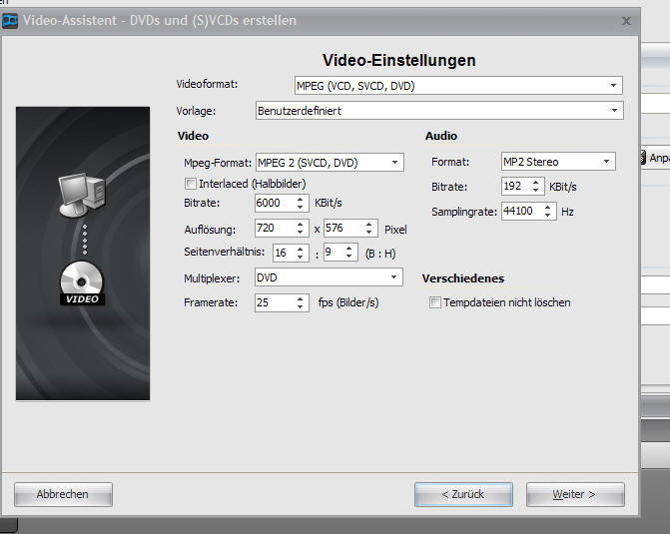Decrease the Framerate value
The height and width of the screenshot is (534, 670).
(301, 306)
